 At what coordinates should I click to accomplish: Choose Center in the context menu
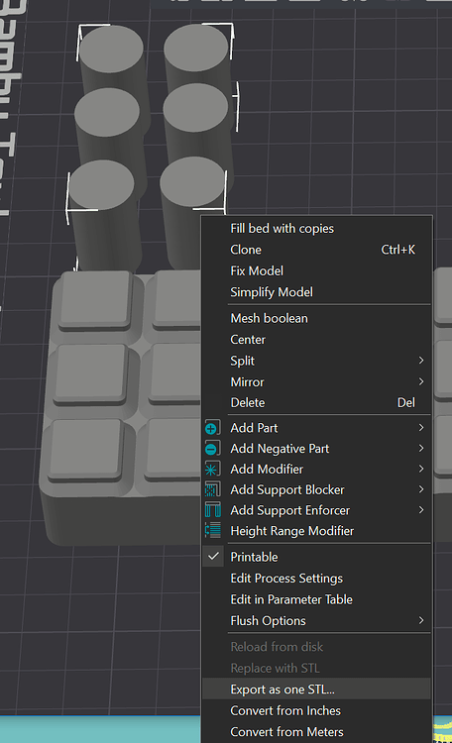click(x=317, y=340)
